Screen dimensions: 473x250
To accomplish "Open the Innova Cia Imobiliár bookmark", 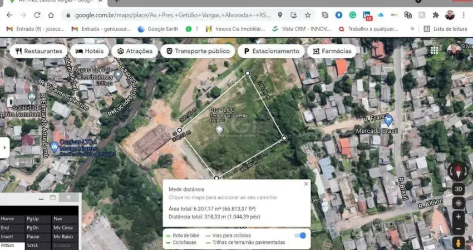I will point(235,29).
